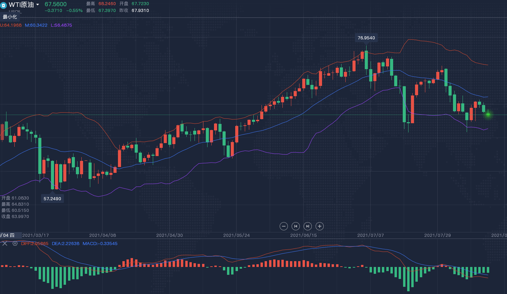The height and width of the screenshot is (294, 507).
Task: Remove the MACD indicator with X icon
Action: tap(5, 243)
